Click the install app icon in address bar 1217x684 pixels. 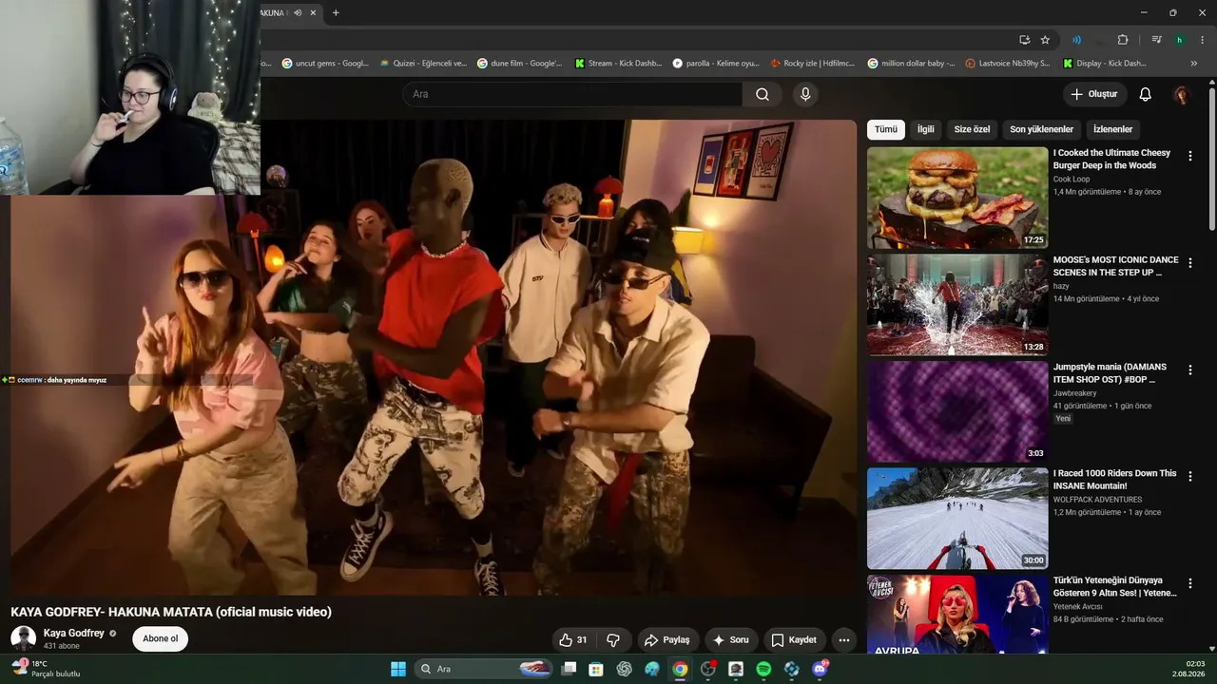point(1024,40)
